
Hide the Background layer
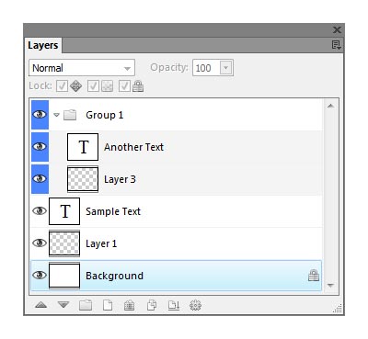pos(40,276)
